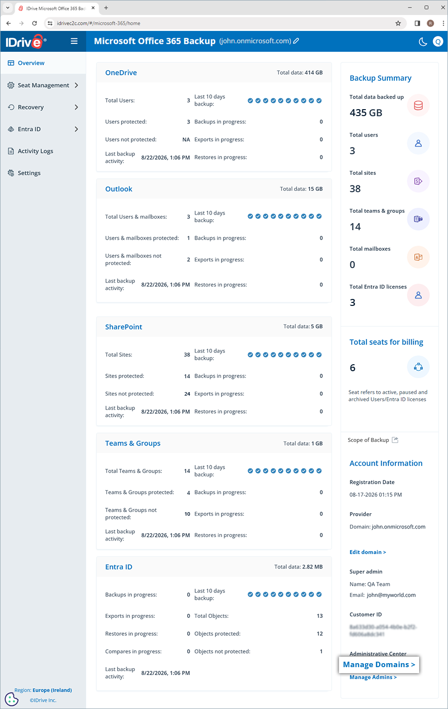Click the Region: Europe (Ireland) text
This screenshot has height=709, width=448.
click(x=43, y=690)
